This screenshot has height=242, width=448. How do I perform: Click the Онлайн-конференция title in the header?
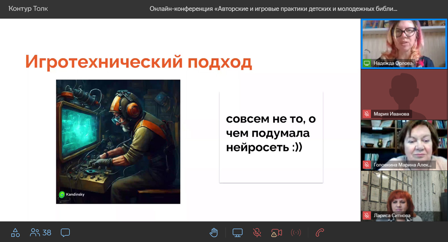point(273,8)
